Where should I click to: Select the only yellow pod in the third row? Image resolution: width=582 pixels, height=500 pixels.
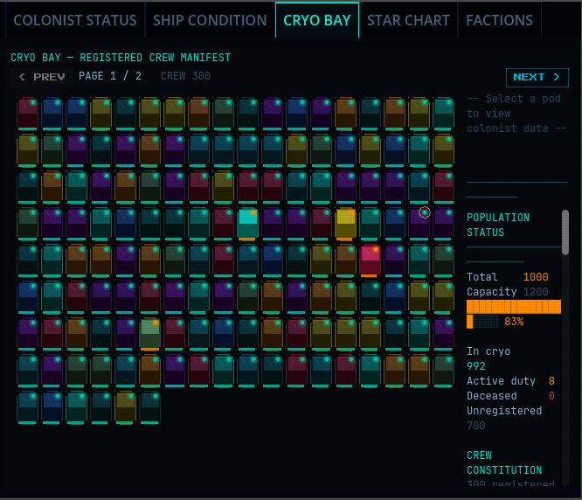coord(223,187)
